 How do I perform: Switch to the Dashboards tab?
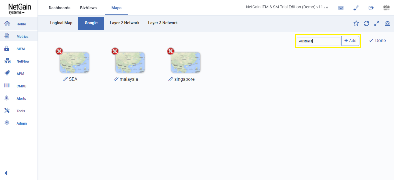pos(59,8)
